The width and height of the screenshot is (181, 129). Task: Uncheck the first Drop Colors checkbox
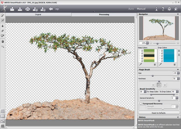point(162,51)
